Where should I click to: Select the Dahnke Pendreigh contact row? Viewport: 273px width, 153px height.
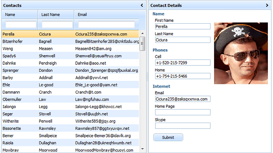click(x=70, y=63)
